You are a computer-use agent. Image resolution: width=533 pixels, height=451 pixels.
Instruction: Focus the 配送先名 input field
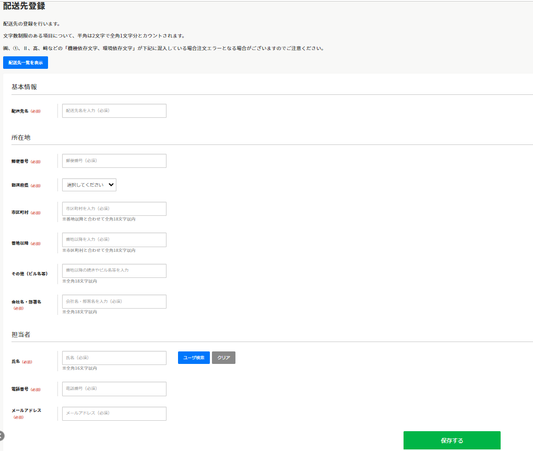click(x=114, y=111)
